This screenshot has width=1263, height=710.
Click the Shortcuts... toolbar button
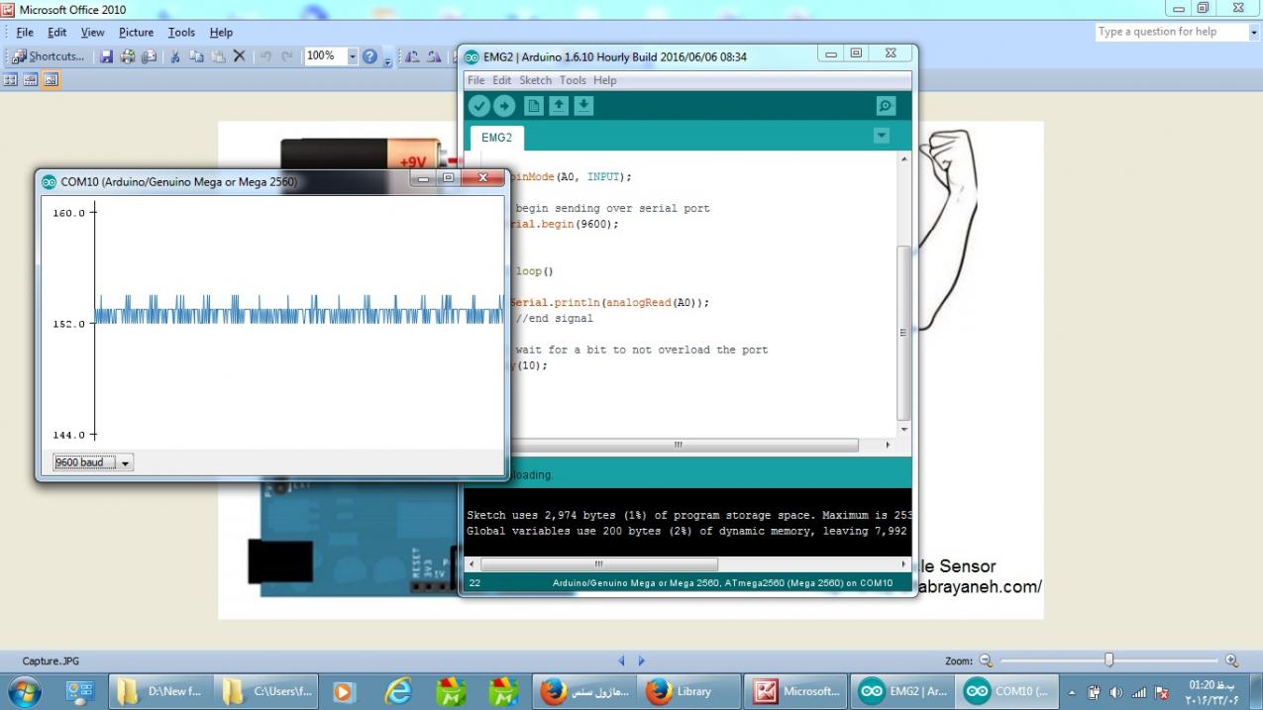point(49,56)
